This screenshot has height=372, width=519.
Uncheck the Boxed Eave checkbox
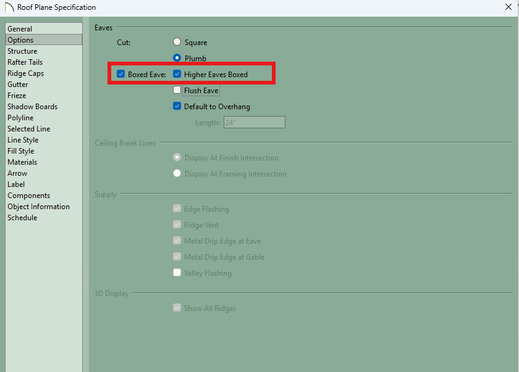[x=121, y=75]
